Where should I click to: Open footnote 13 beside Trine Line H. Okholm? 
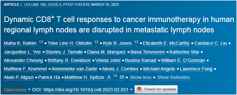96,42
